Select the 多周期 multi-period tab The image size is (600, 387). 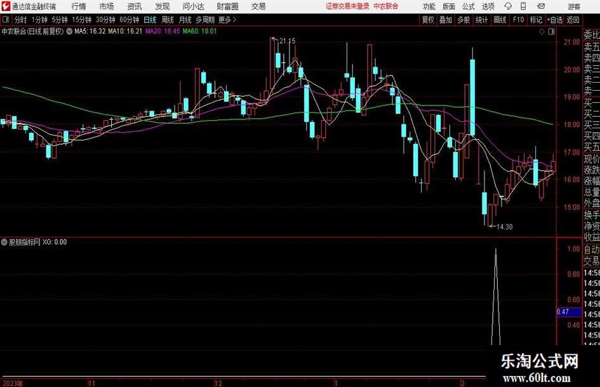205,20
